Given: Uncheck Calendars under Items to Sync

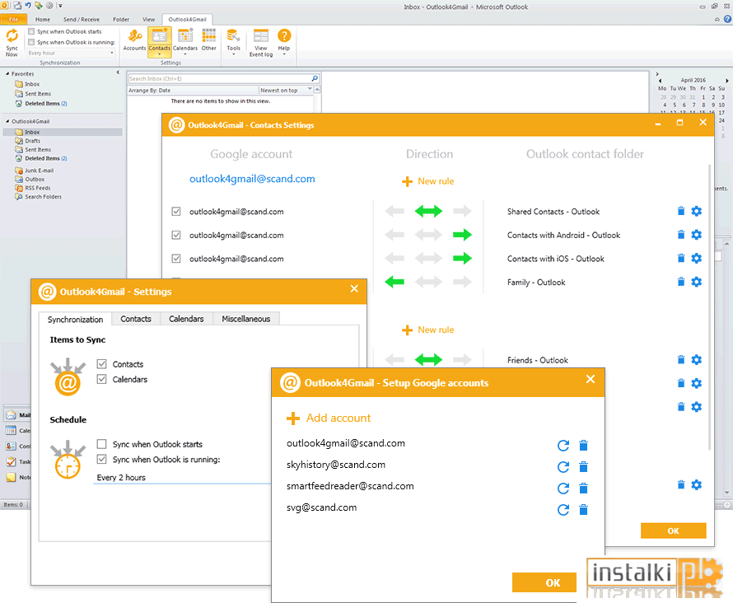Looking at the screenshot, I should click(101, 379).
